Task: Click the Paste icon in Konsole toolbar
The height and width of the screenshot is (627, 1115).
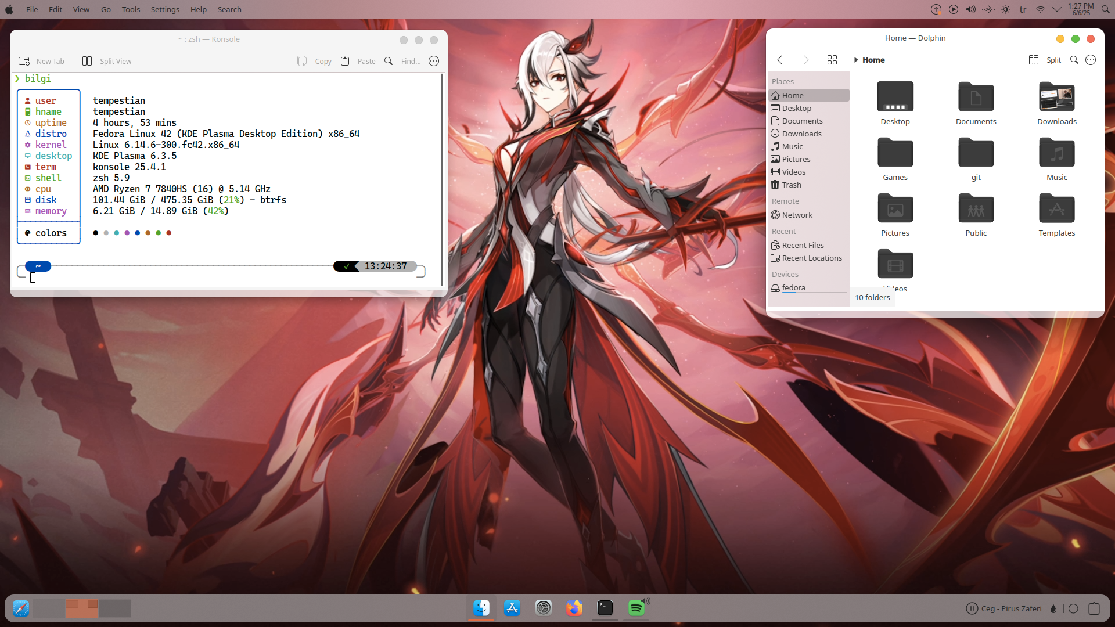Action: [345, 61]
